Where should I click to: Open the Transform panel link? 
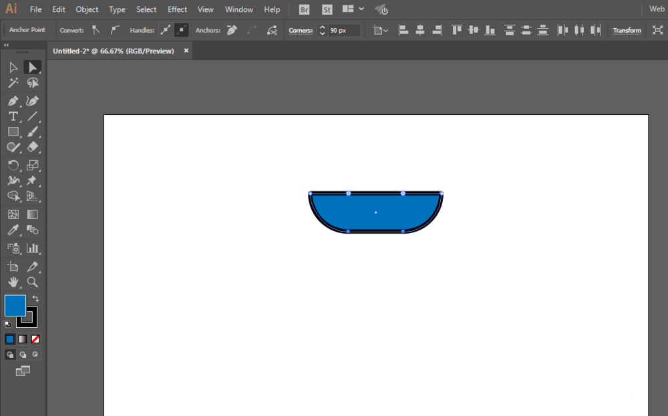point(627,30)
